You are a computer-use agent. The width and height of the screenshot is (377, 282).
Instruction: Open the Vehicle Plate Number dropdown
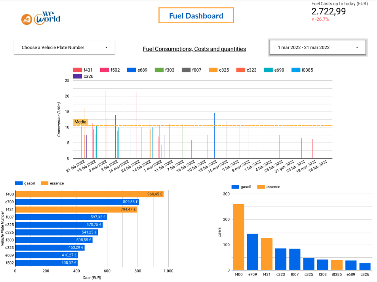click(x=64, y=48)
